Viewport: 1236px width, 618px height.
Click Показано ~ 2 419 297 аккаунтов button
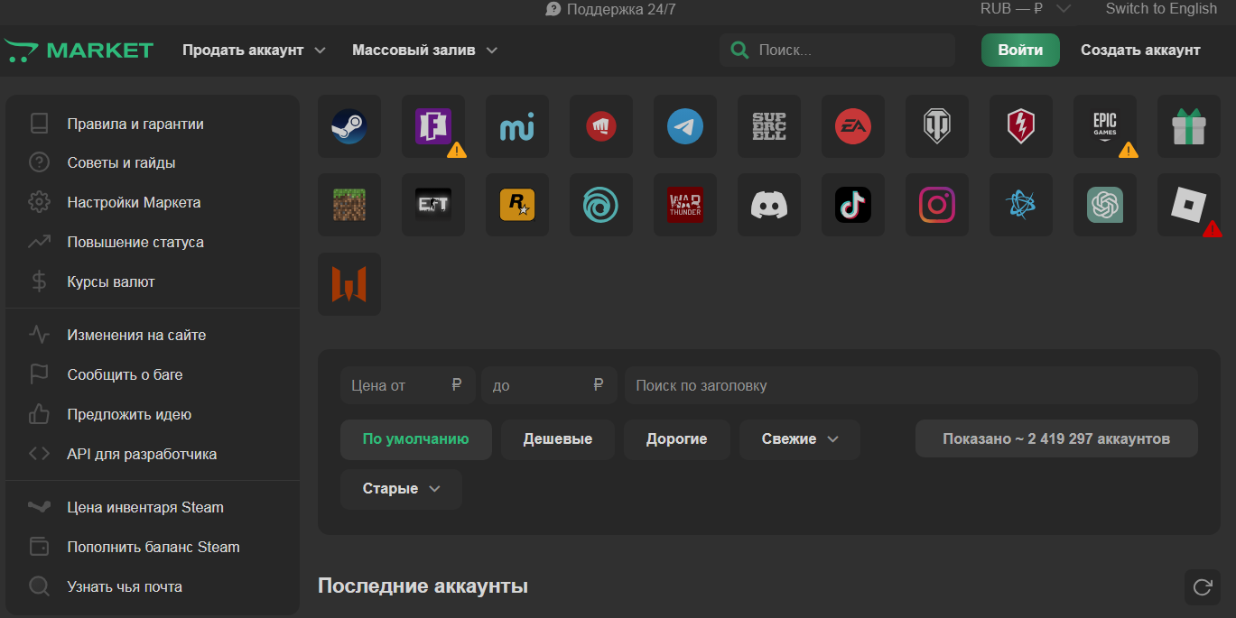[1056, 439]
